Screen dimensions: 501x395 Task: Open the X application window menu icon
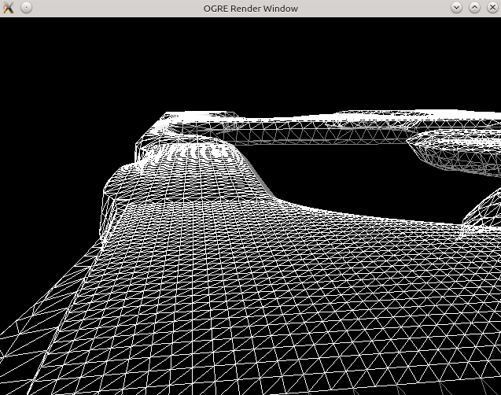(x=9, y=8)
